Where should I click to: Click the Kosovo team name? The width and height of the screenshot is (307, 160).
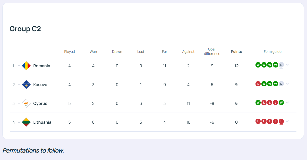tap(40, 85)
